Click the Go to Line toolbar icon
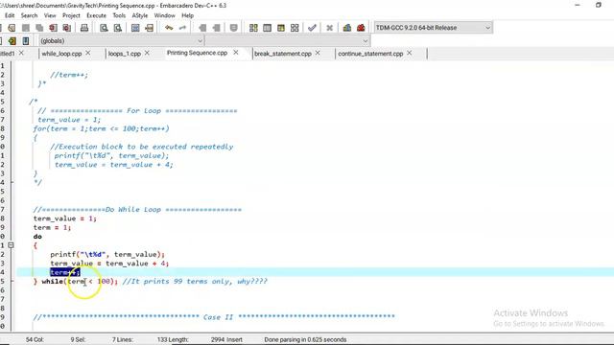Viewport: 614px width, 345px height. click(150, 28)
